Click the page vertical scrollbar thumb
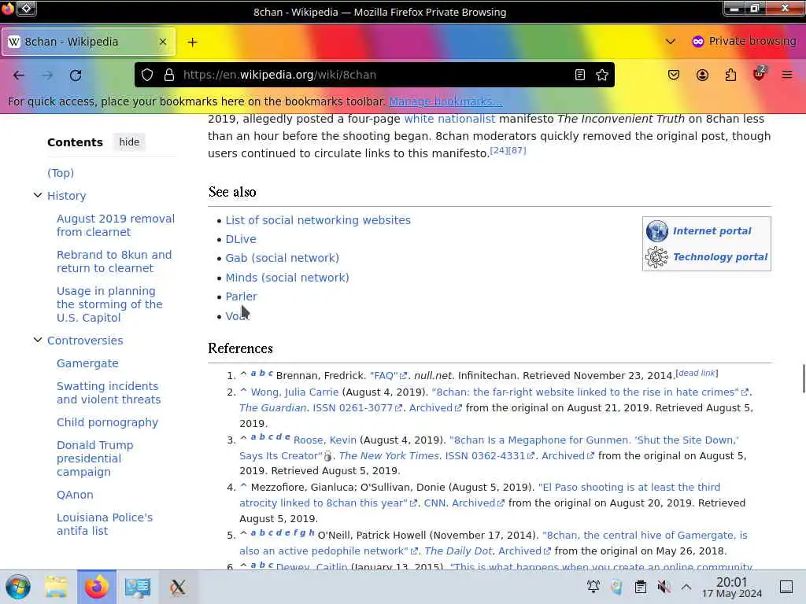This screenshot has width=806, height=604. tap(804, 378)
